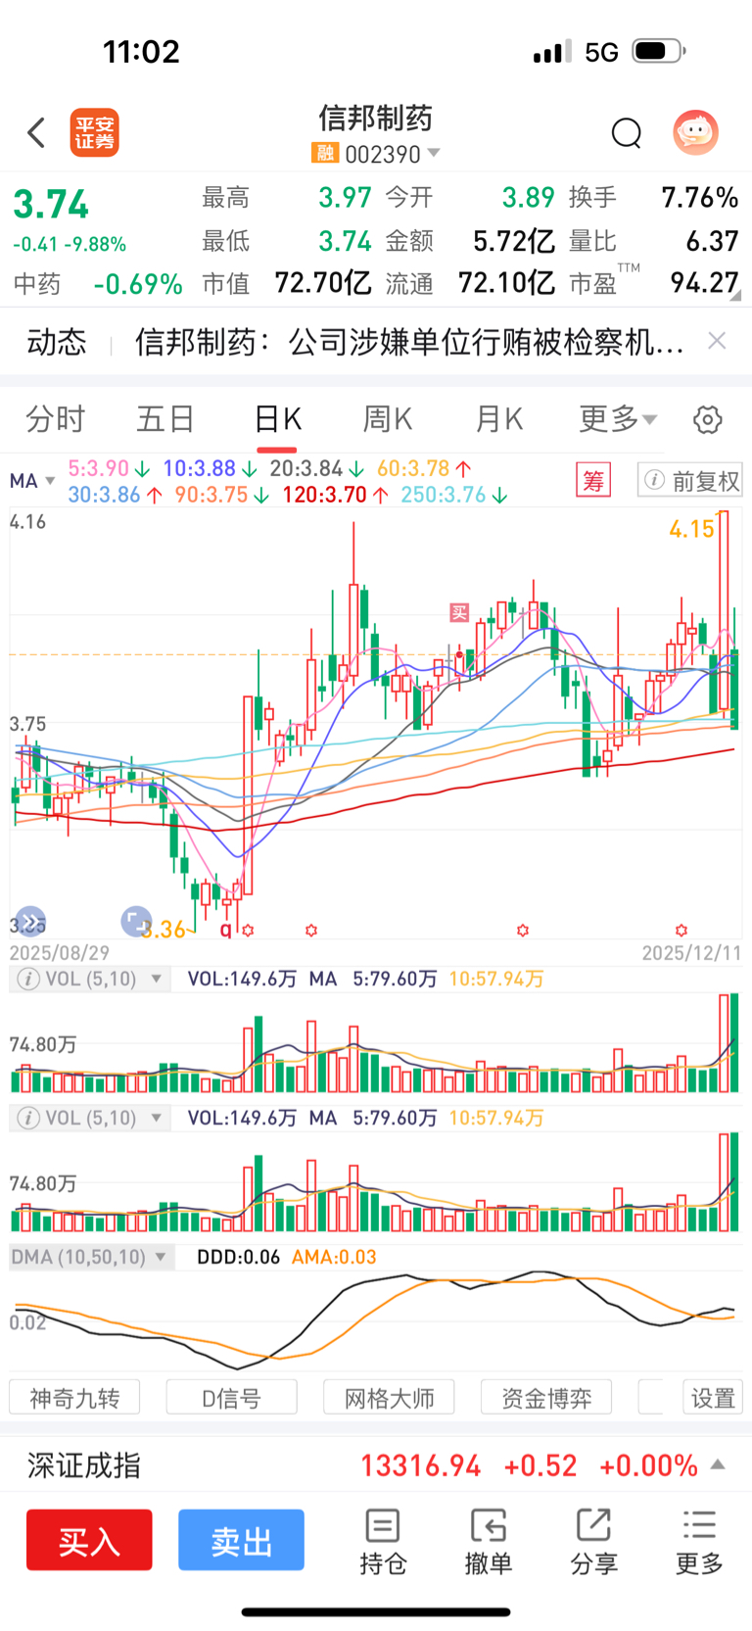This screenshot has height=1631, width=752.
Task: Open indicator 设置 button
Action: pos(713,1398)
